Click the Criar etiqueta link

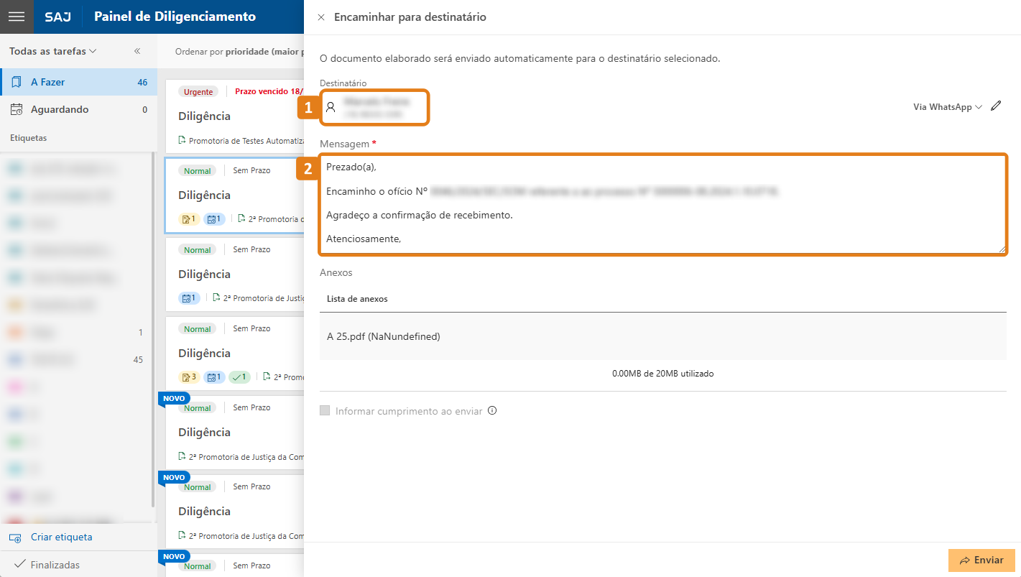pos(61,537)
